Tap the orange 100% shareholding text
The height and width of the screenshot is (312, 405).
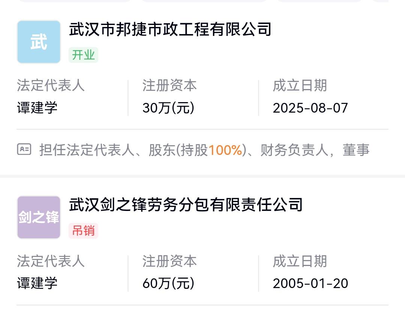tap(225, 150)
